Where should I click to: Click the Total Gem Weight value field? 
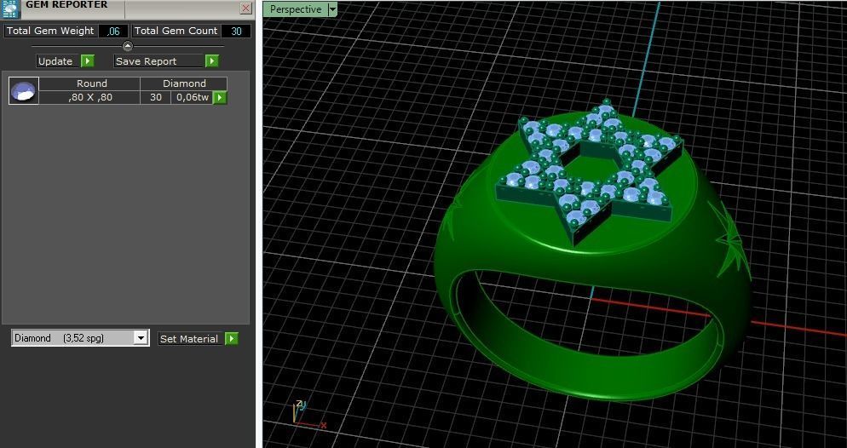pyautogui.click(x=113, y=32)
